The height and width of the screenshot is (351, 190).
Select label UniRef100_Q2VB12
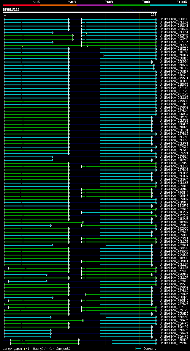pos(174,134)
